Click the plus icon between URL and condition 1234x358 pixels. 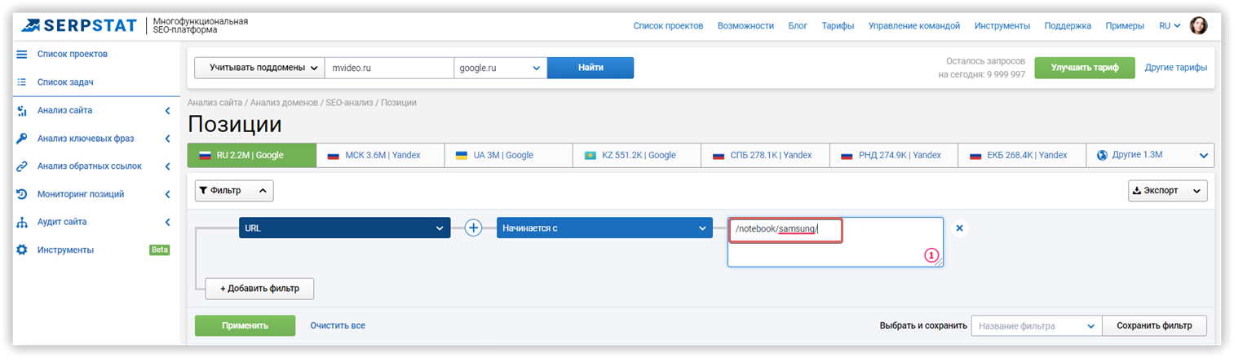click(473, 228)
